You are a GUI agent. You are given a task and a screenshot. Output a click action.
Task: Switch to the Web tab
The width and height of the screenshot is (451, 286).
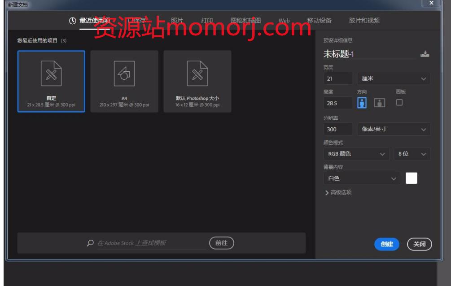click(x=284, y=21)
